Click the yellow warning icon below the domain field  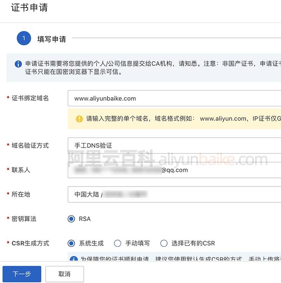[79, 119]
